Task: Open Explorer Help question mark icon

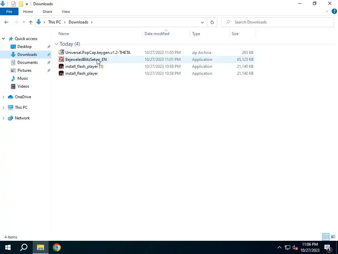Action: click(334, 12)
